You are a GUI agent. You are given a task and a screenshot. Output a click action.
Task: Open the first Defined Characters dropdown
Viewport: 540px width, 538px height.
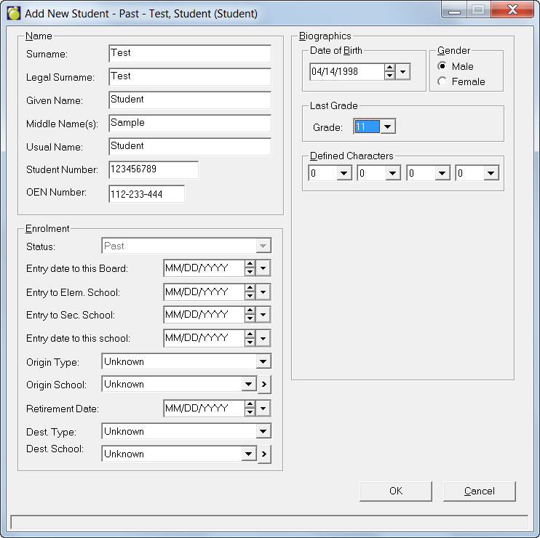344,174
